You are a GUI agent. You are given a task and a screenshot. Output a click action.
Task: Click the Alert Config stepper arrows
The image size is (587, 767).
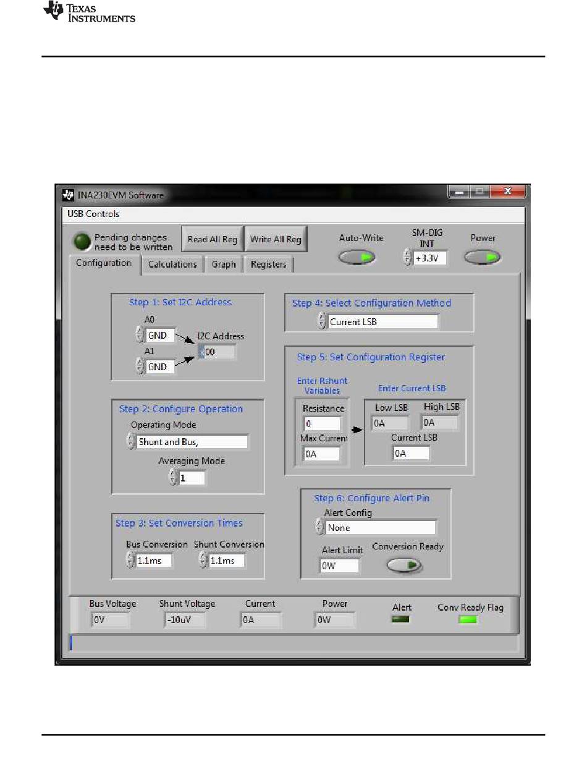tap(319, 527)
